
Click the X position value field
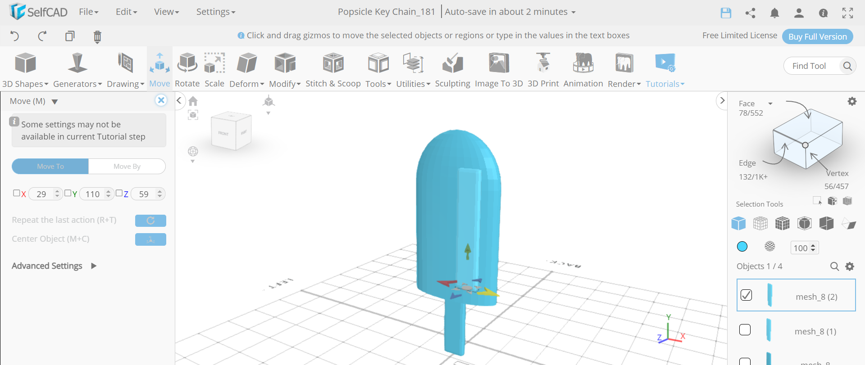(x=45, y=194)
